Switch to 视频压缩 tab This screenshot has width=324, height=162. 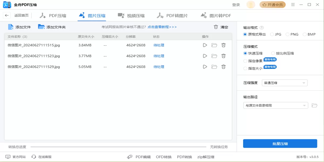[131, 16]
